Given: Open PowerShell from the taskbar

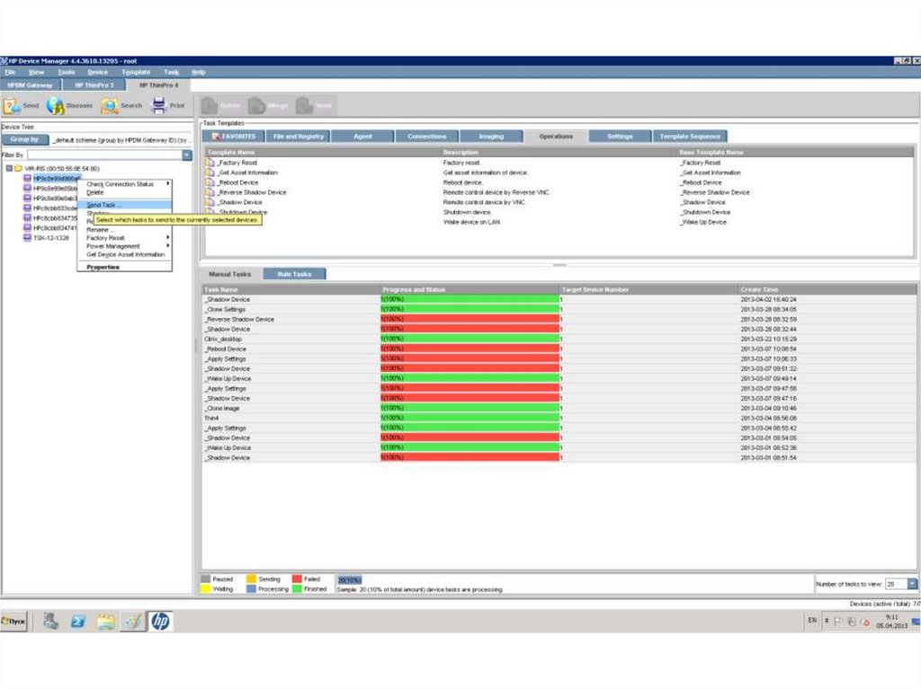Looking at the screenshot, I should [77, 621].
